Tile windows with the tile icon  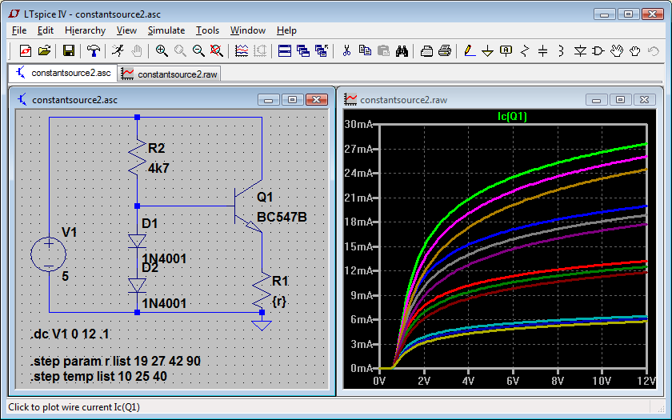click(285, 51)
